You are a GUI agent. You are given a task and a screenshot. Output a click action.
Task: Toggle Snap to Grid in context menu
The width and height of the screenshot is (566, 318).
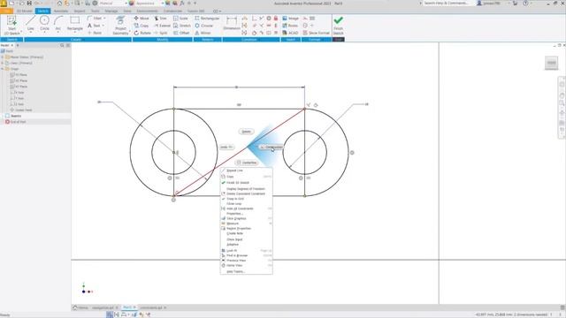[246, 199]
